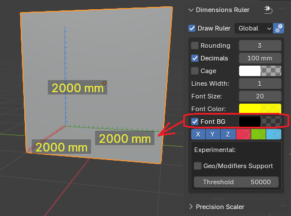Click the Dimensions Ruler preset icon
The height and width of the screenshot is (216, 291).
(268, 10)
